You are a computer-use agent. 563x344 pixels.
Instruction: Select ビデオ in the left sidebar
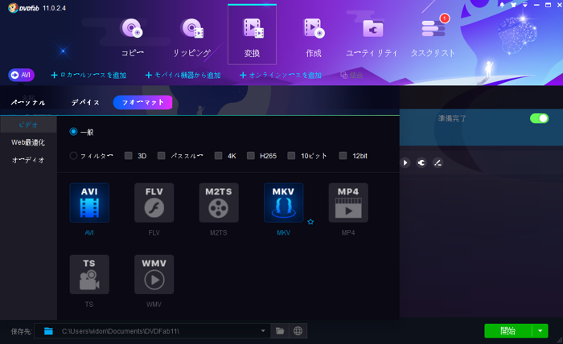(x=28, y=125)
